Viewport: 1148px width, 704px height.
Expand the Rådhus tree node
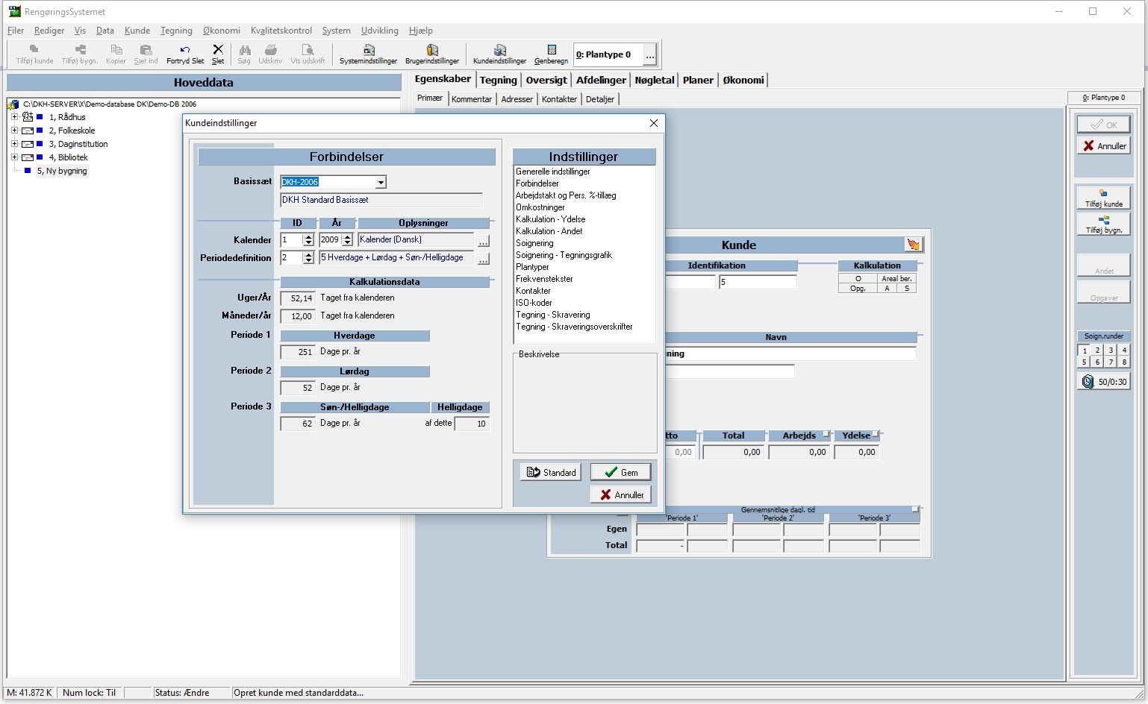[x=14, y=117]
